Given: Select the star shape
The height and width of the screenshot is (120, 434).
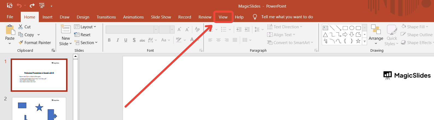Looking at the screenshot, I should pos(358,41).
